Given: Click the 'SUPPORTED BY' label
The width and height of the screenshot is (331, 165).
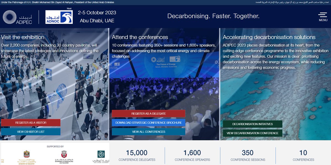Looking at the screenshot, I should [x=55, y=147].
